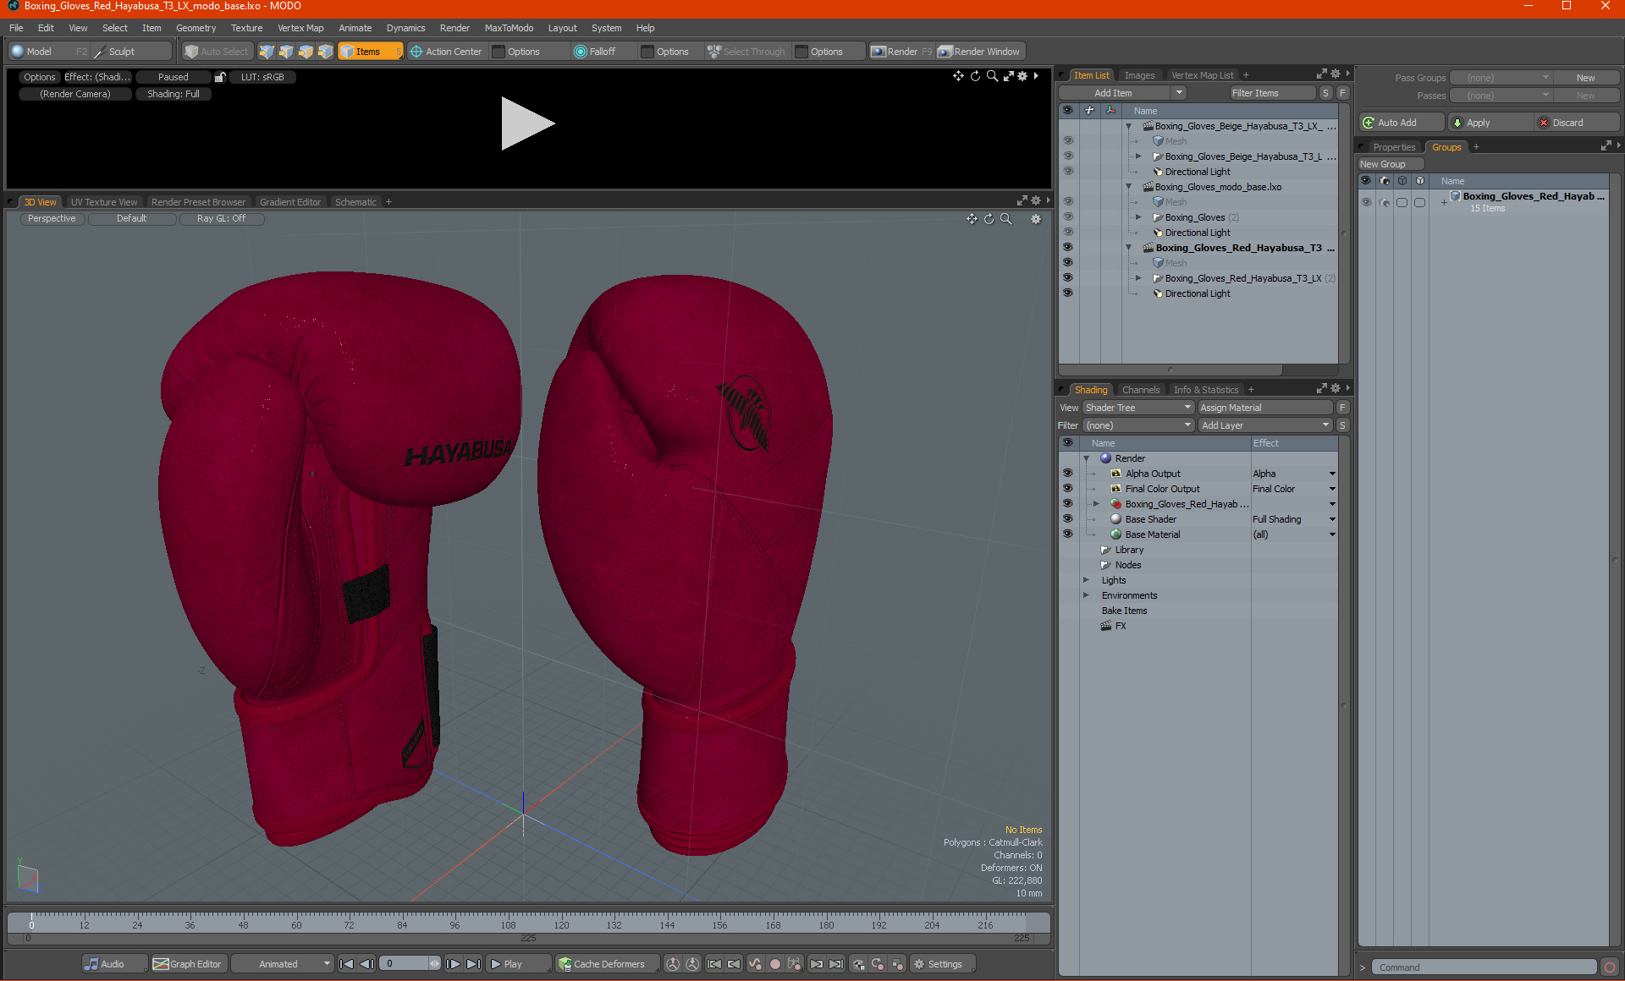1625x981 pixels.
Task: Click the Items selection mode button
Action: click(370, 52)
